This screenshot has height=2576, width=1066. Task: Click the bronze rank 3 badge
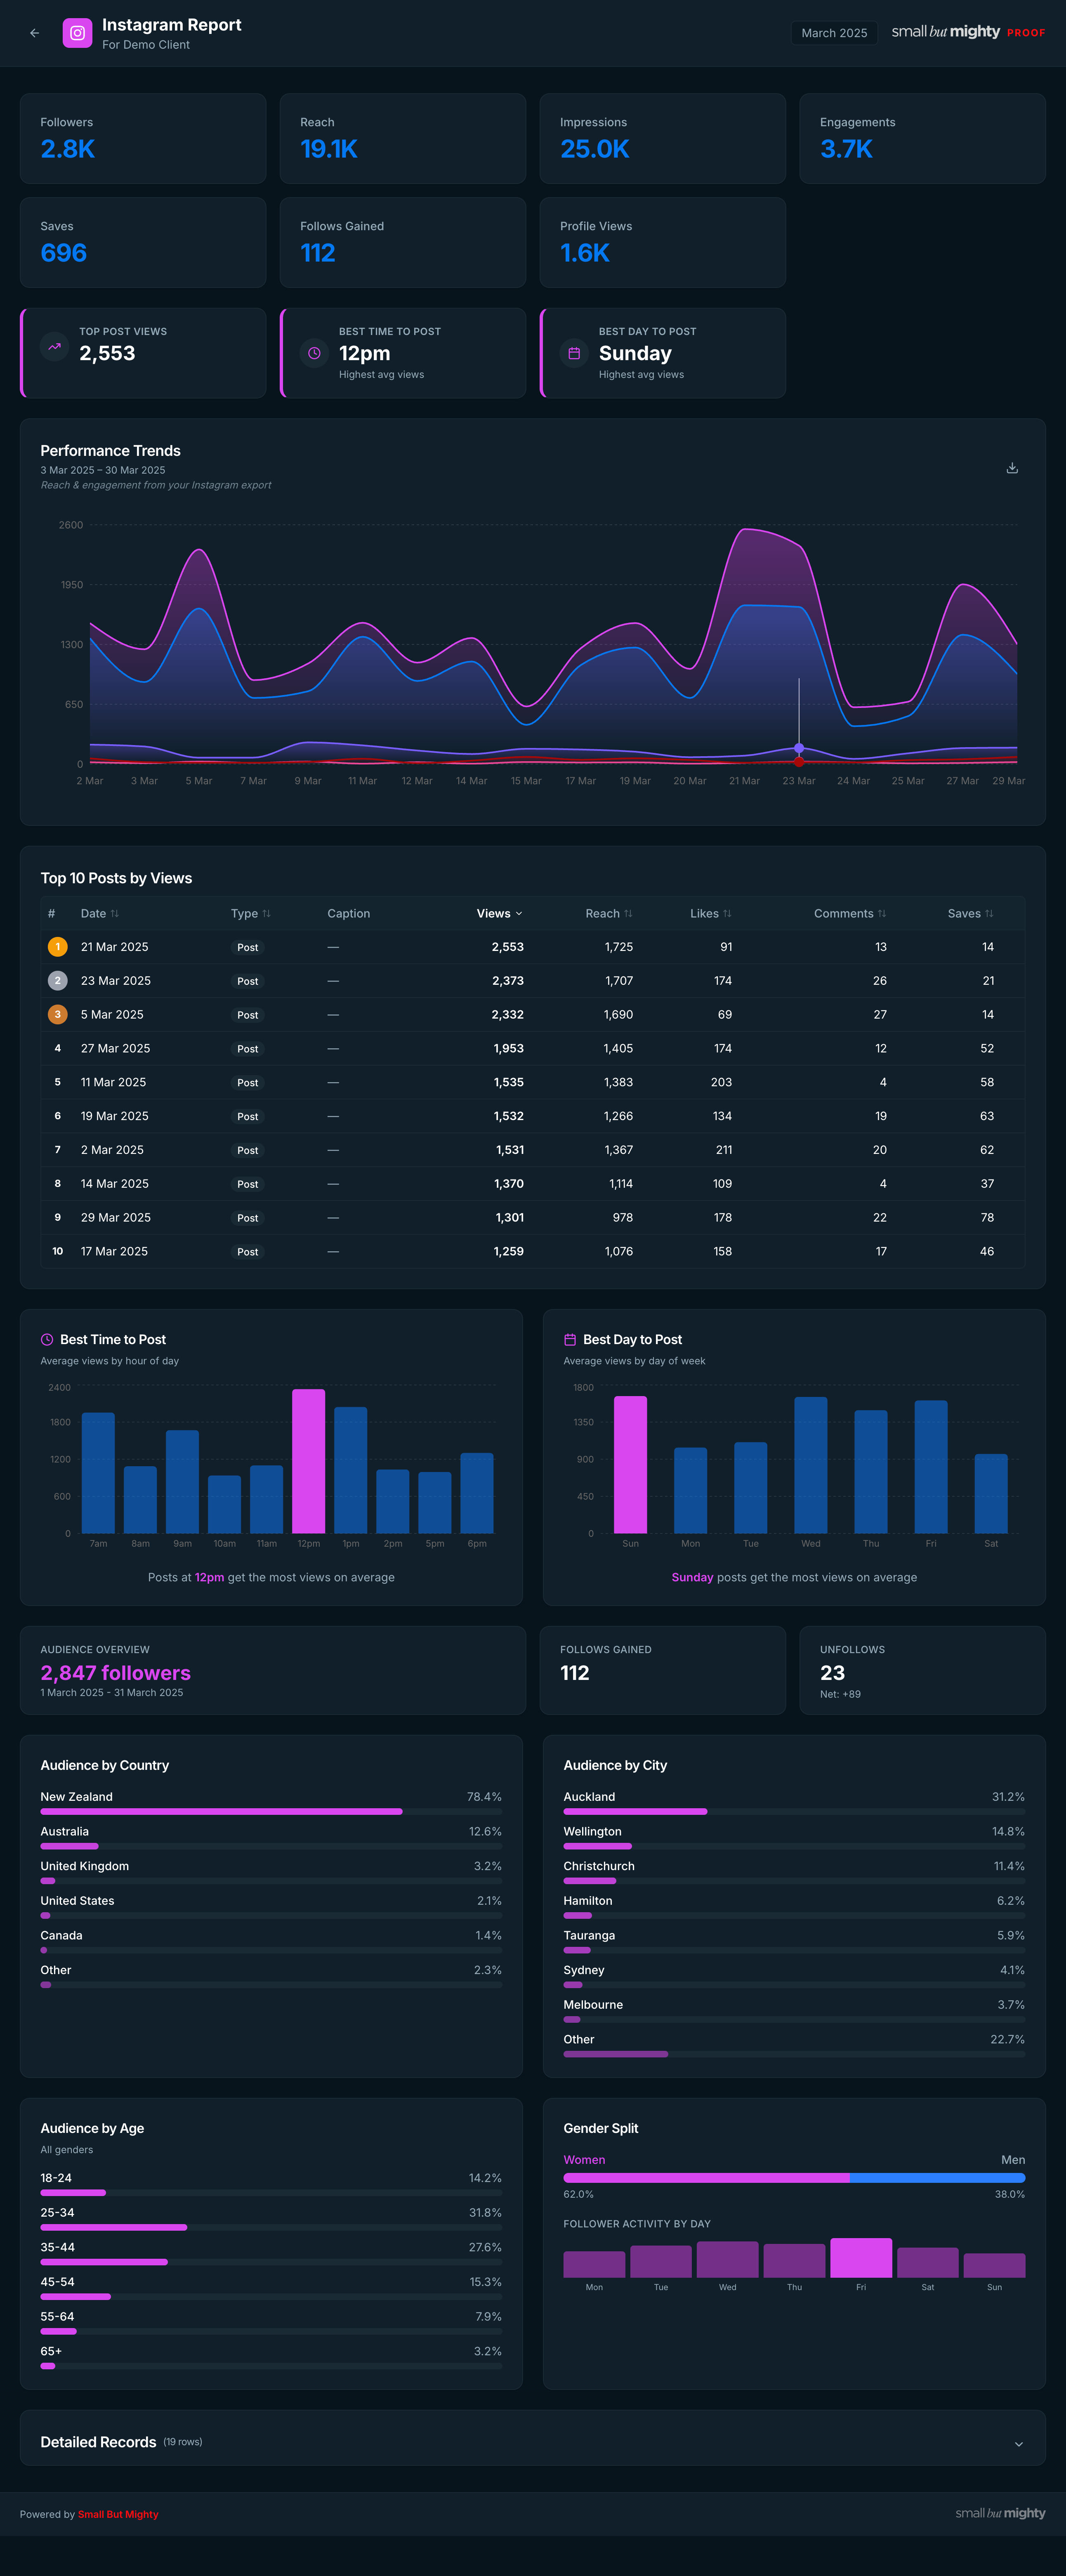[x=58, y=1014]
